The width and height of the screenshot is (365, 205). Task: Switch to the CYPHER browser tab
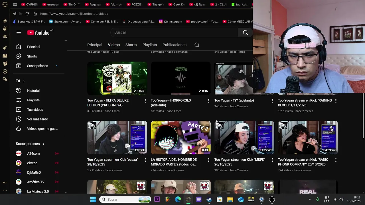tap(29, 5)
